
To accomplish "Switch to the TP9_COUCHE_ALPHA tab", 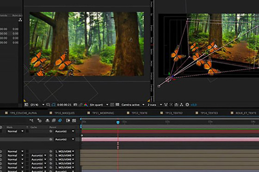I will click(x=23, y=113).
